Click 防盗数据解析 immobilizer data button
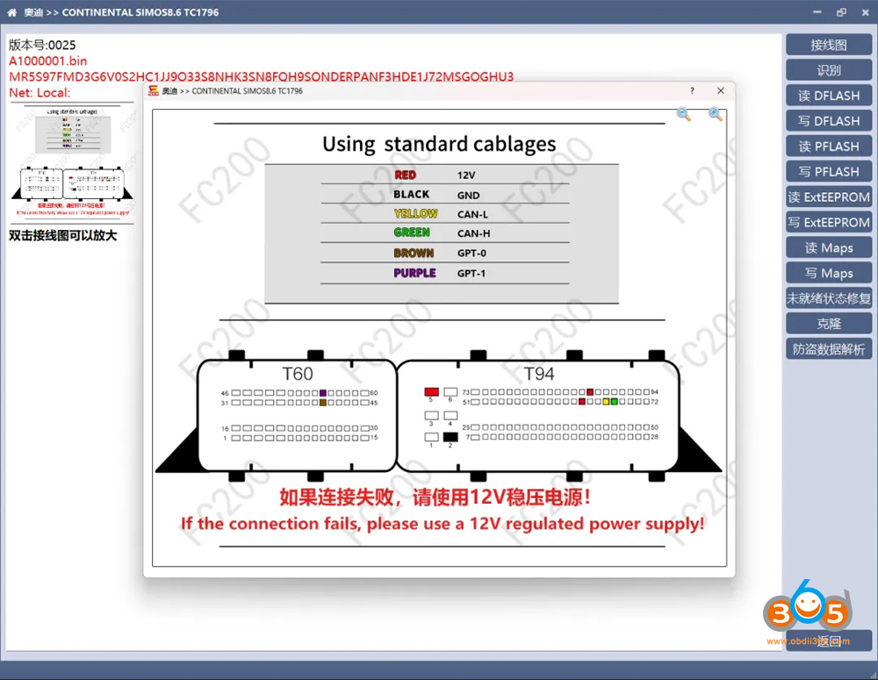 (828, 349)
